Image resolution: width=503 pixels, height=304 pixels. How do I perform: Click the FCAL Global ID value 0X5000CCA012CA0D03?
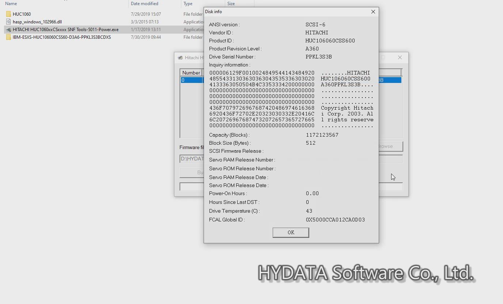tap(335, 220)
